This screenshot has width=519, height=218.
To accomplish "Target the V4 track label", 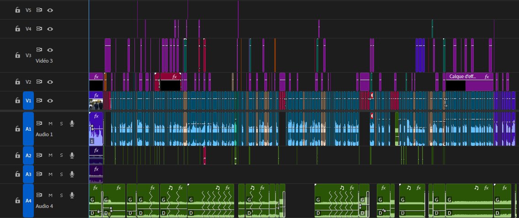I will tap(28, 29).
